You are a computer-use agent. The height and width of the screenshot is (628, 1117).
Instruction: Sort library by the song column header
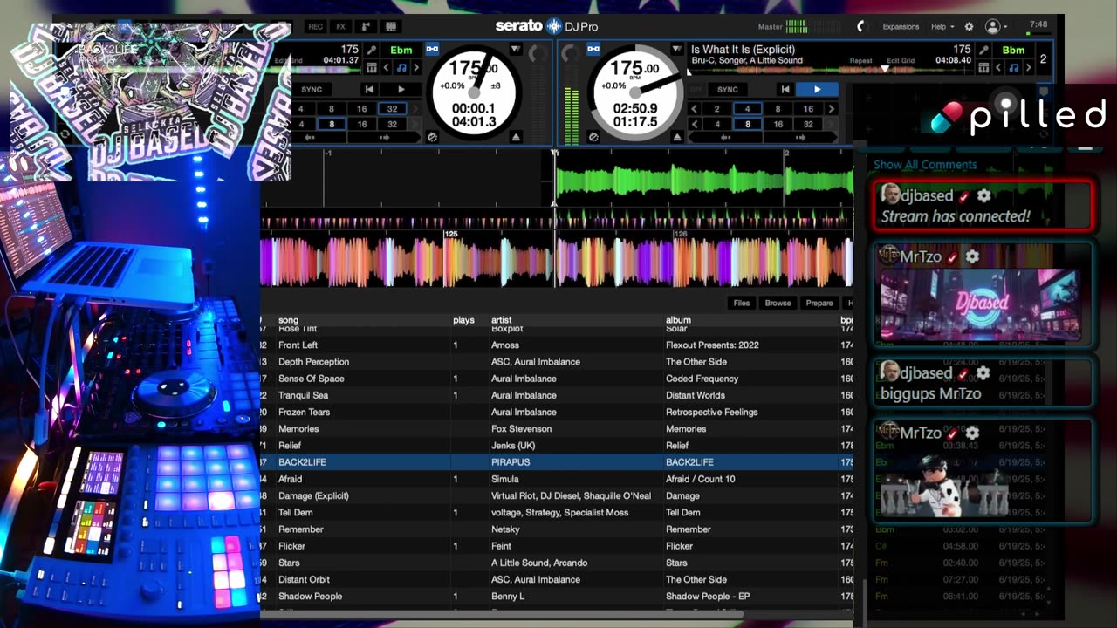[x=289, y=320]
